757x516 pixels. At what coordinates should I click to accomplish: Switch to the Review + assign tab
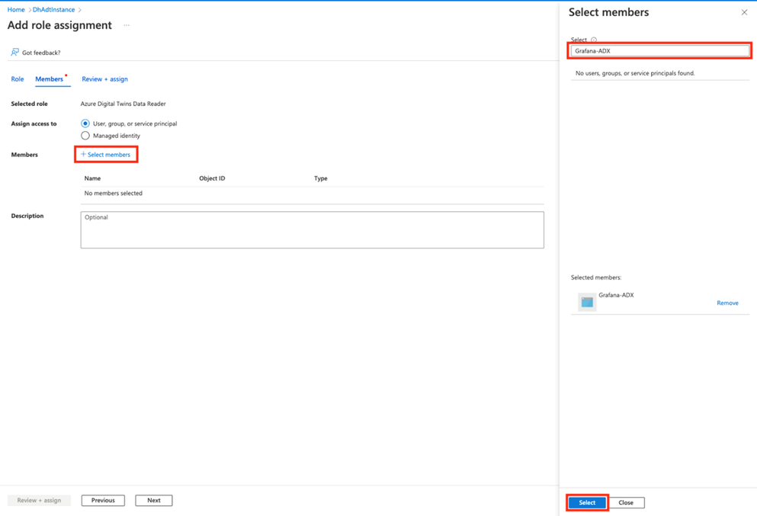click(x=104, y=79)
